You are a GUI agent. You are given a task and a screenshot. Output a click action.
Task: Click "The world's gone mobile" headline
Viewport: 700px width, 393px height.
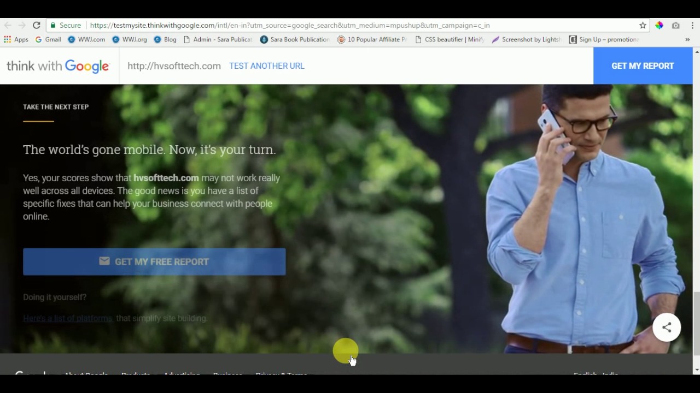[x=149, y=150]
